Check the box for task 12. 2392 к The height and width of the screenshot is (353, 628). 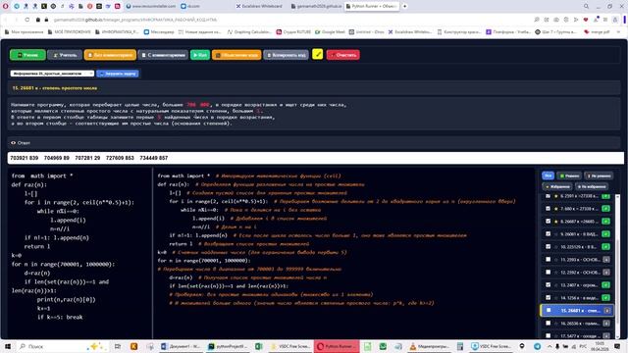(x=548, y=273)
